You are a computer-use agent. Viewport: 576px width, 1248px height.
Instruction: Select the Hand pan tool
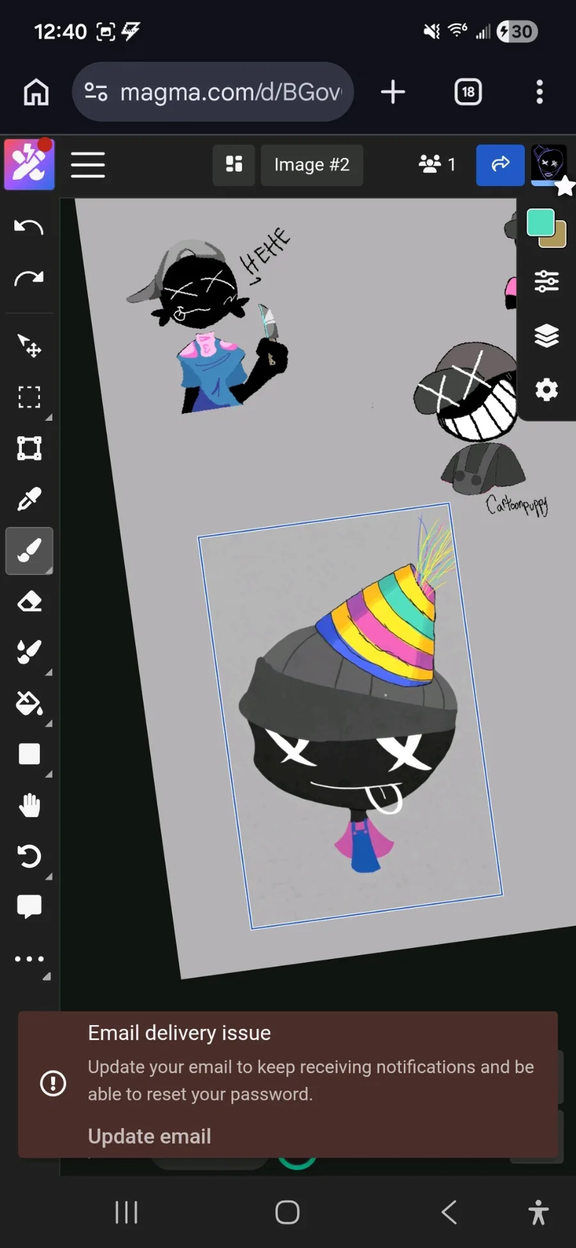(29, 805)
